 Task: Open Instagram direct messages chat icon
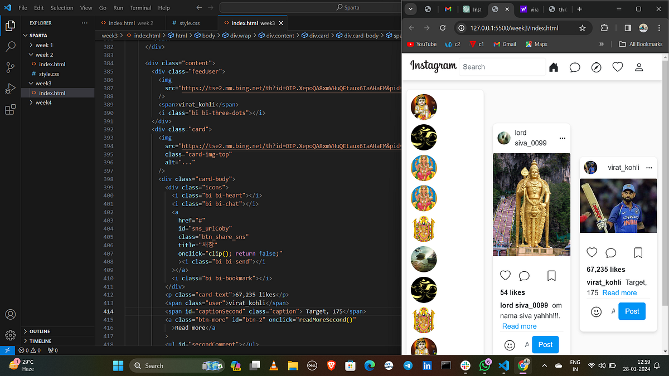(x=575, y=67)
